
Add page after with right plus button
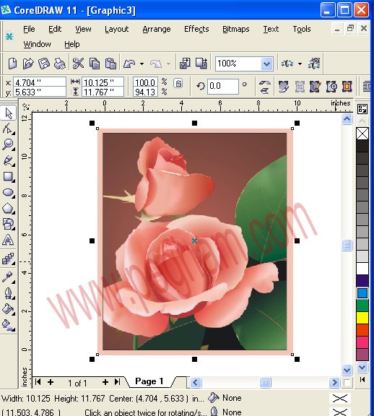pyautogui.click(x=105, y=382)
